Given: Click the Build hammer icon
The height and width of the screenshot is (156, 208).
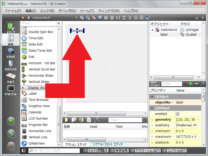Looking at the screenshot, I should [x=11, y=146].
